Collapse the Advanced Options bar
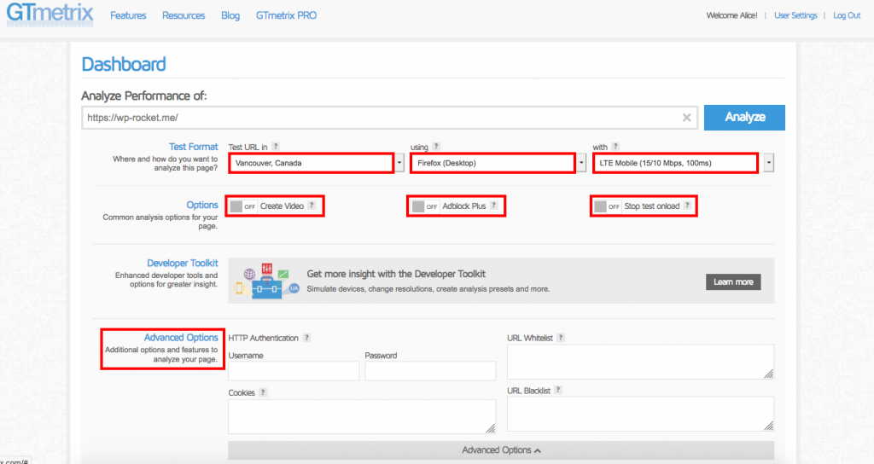 (501, 450)
